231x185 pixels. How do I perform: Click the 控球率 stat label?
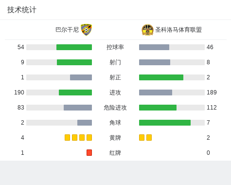pos(115,47)
